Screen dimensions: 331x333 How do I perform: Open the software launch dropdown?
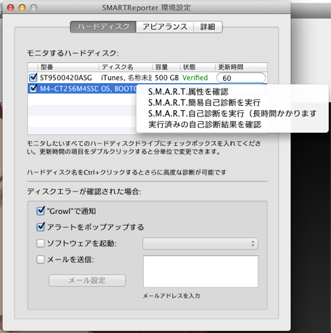pos(200,244)
